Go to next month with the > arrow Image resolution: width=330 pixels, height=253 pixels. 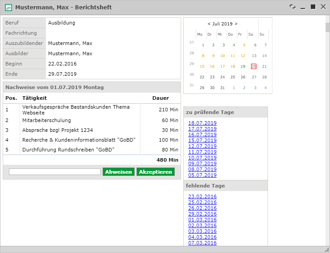(236, 24)
